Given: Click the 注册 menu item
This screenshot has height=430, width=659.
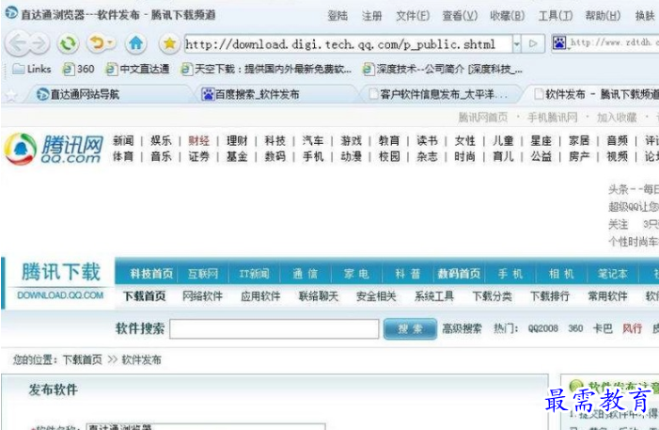Looking at the screenshot, I should pos(372,16).
